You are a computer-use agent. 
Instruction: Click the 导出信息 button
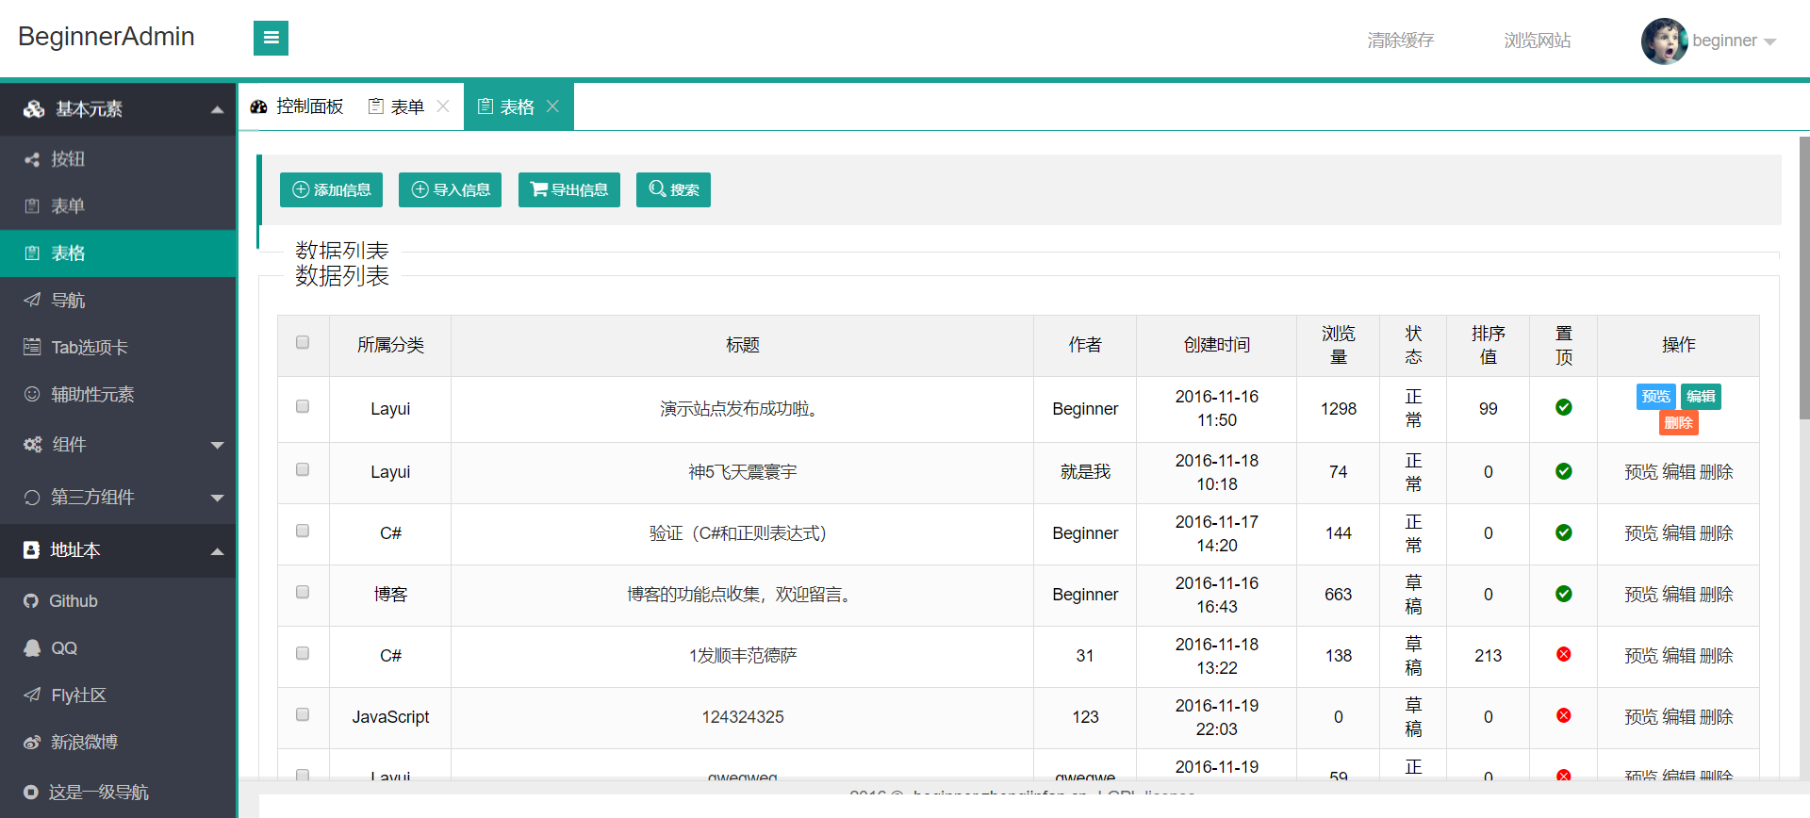(x=569, y=189)
